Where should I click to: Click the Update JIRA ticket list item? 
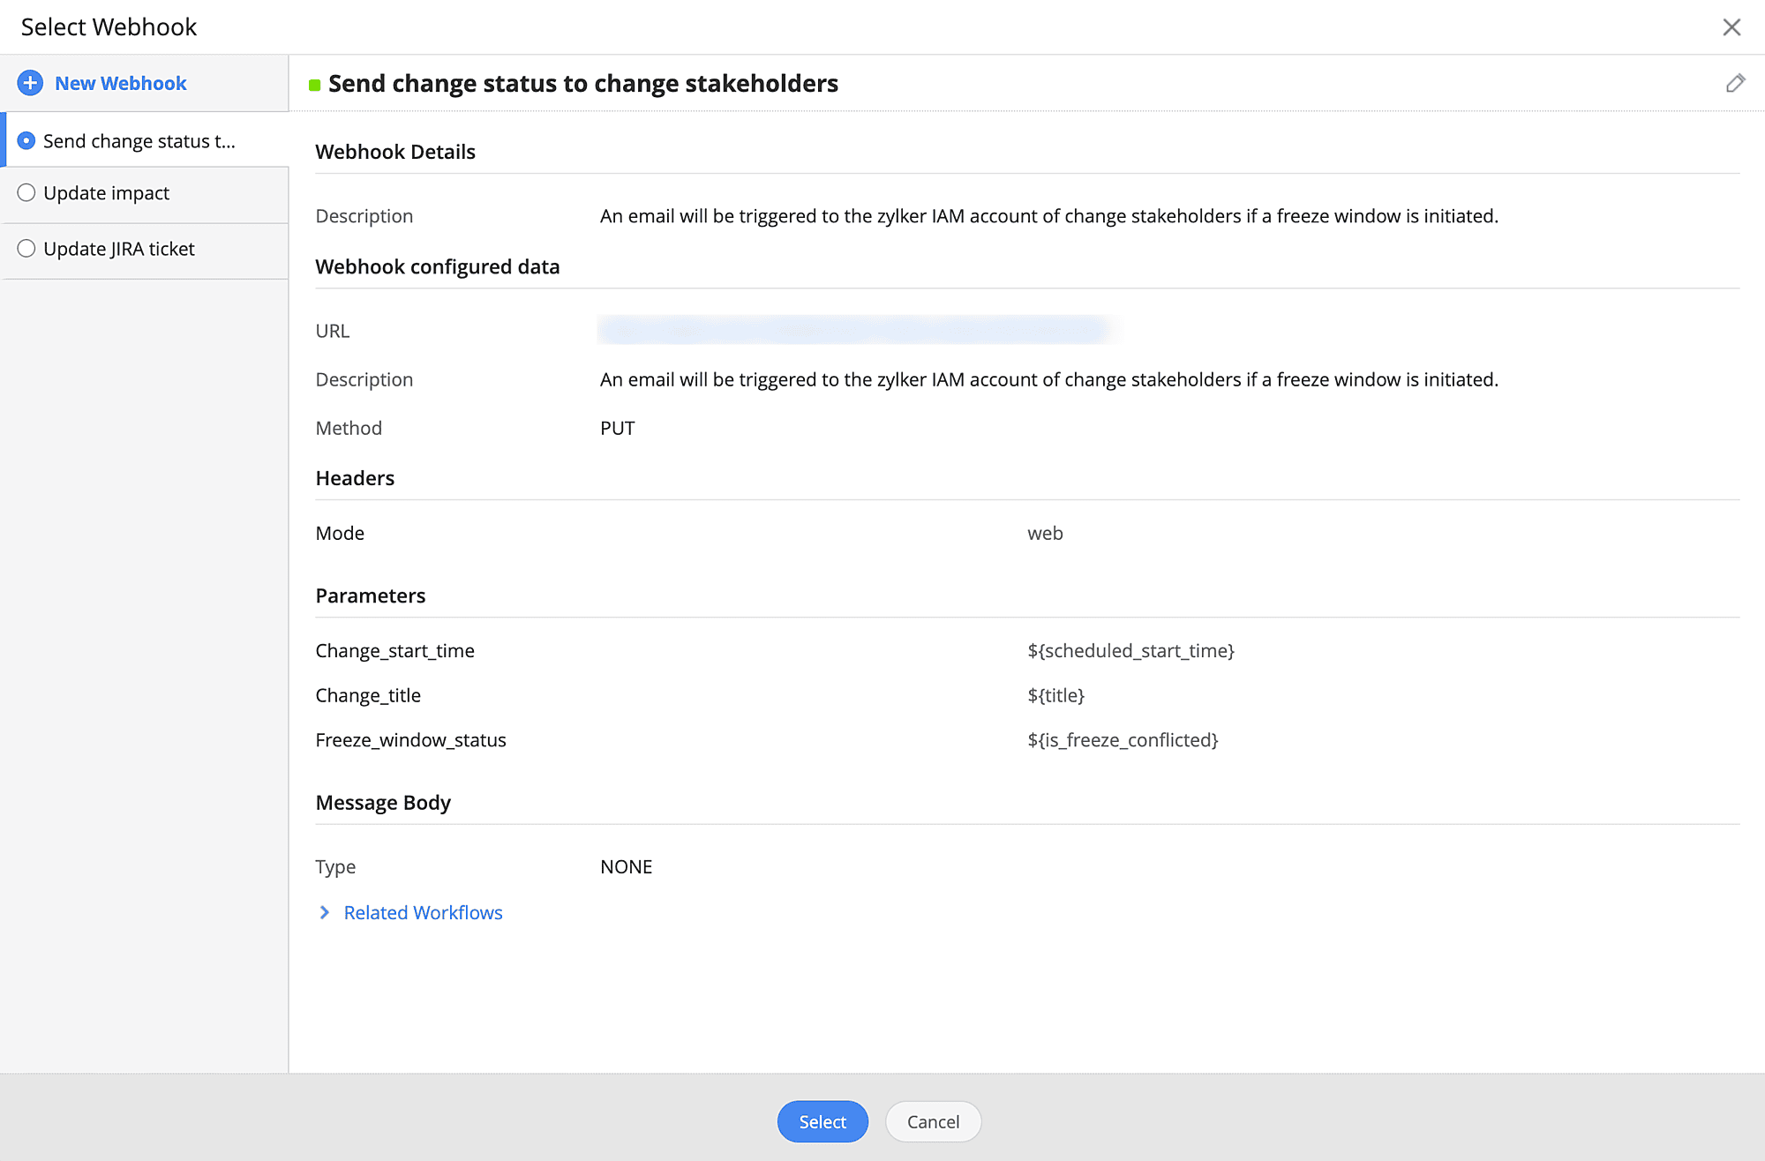tap(119, 249)
